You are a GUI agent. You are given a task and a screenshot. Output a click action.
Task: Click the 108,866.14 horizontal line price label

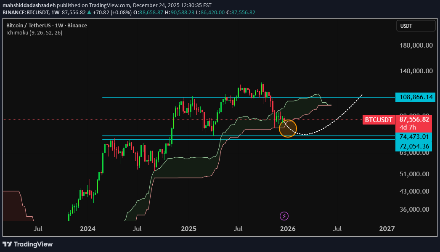[x=415, y=97]
